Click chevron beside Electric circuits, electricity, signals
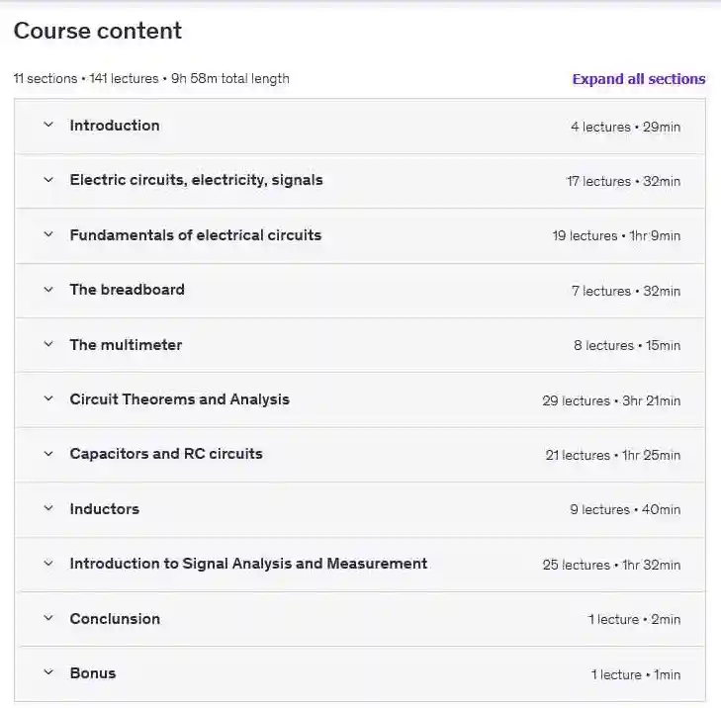This screenshot has width=721, height=708. pyautogui.click(x=47, y=180)
